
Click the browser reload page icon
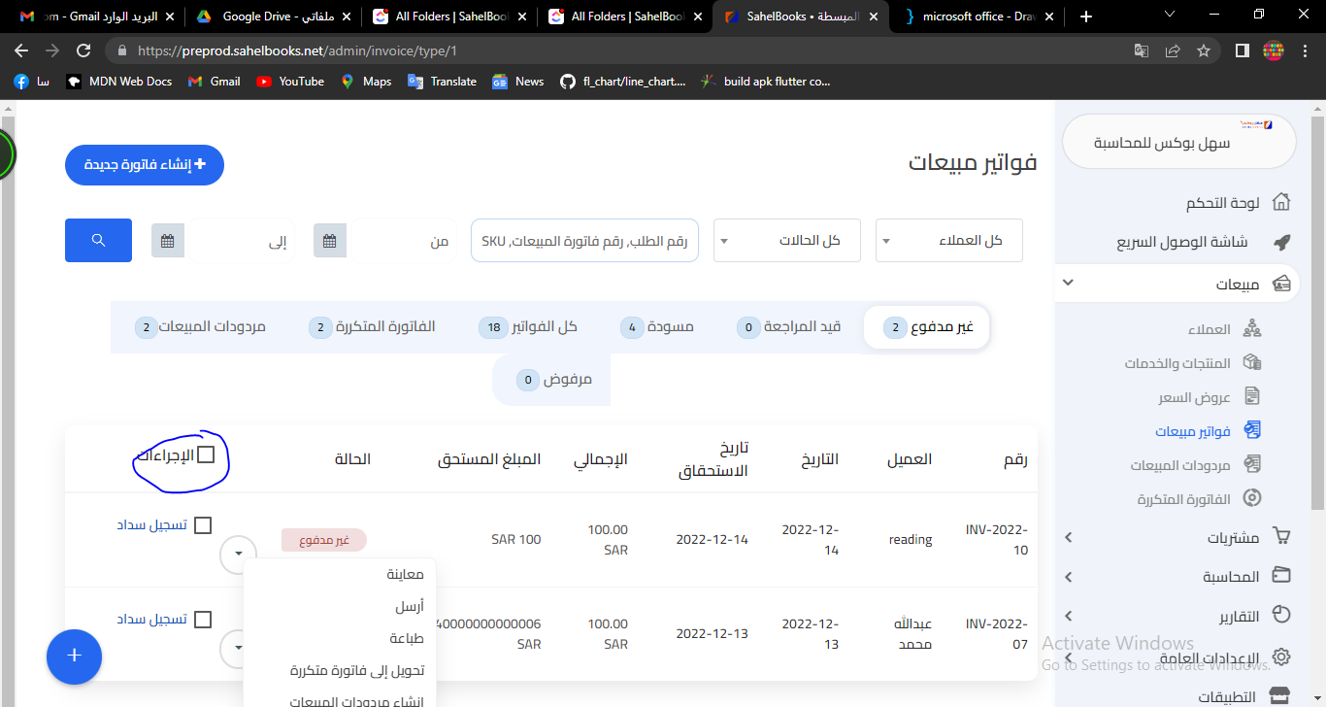[x=83, y=50]
